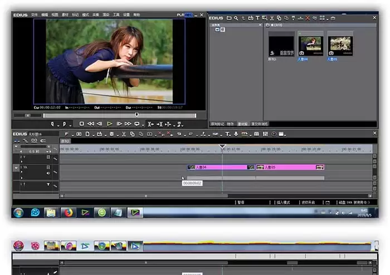
Task: Click the Create Title T icon in timeline toolbar
Action: (227, 134)
